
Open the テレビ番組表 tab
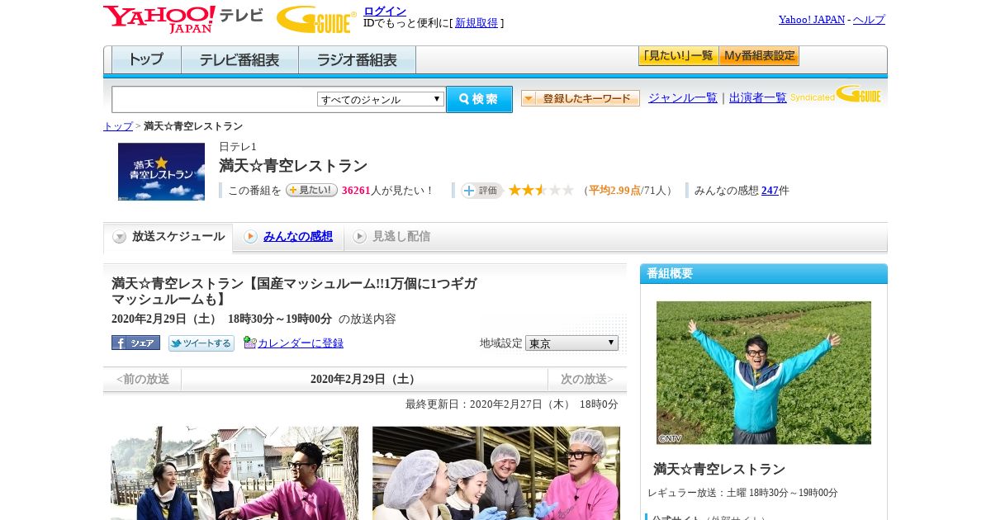pos(239,60)
